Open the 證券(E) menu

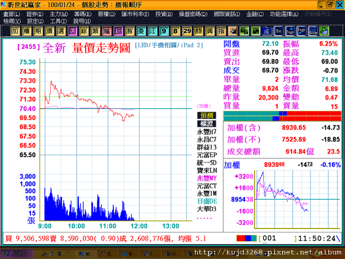tap(34, 14)
